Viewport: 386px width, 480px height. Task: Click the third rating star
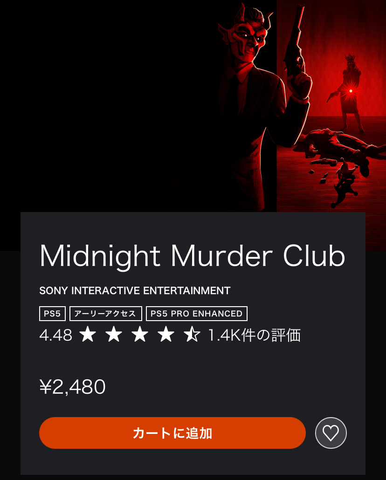[x=140, y=334]
